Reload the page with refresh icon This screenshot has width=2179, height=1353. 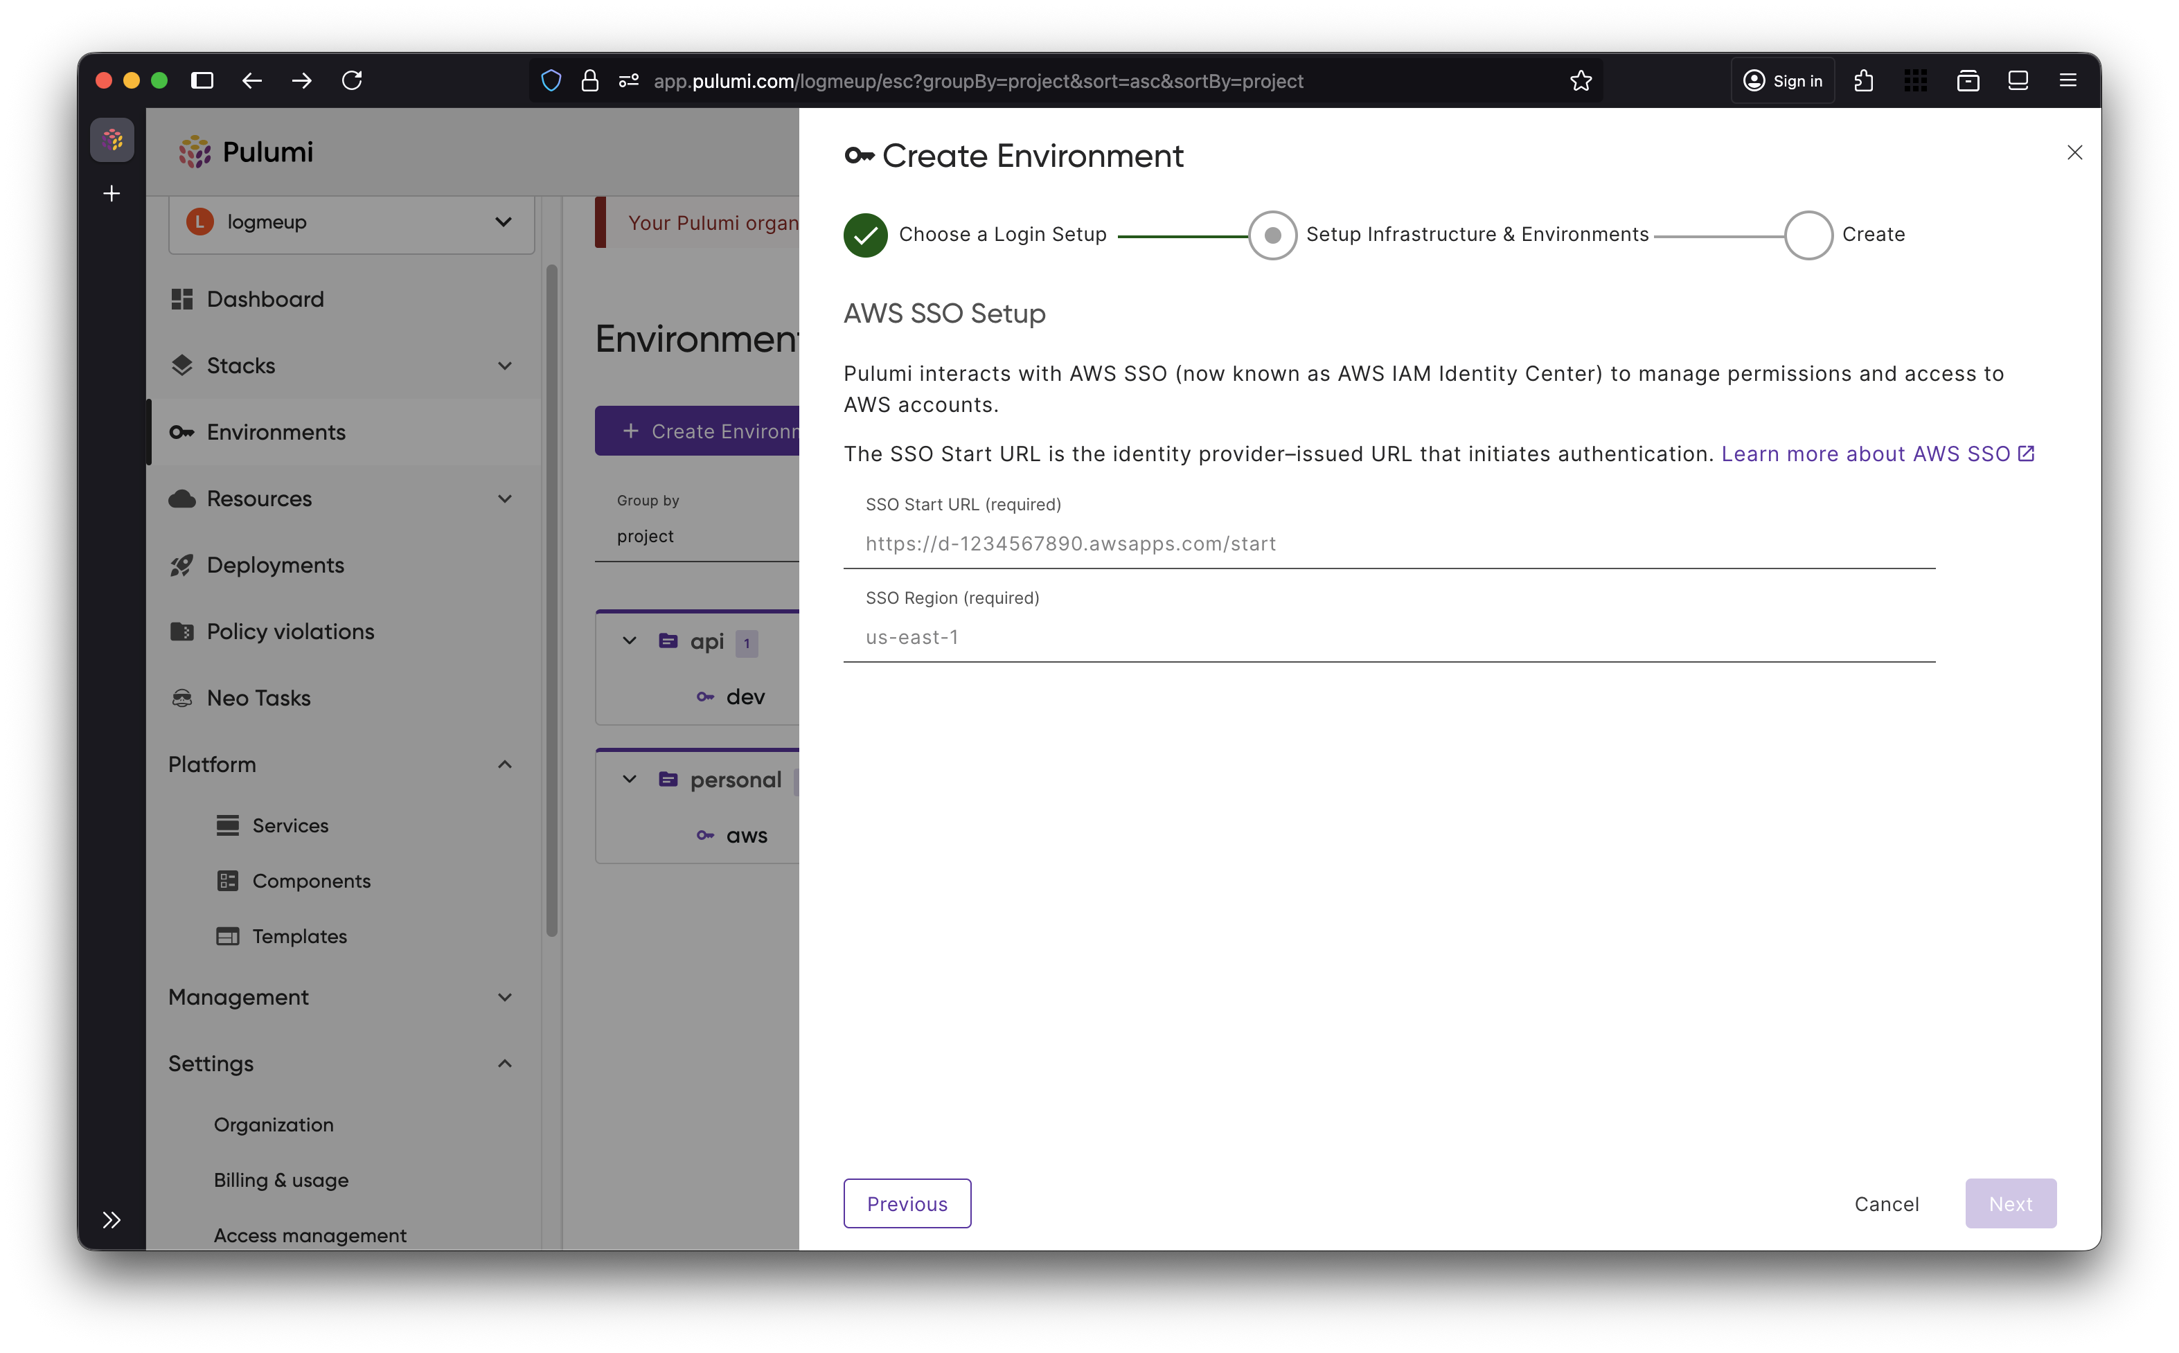coord(352,80)
